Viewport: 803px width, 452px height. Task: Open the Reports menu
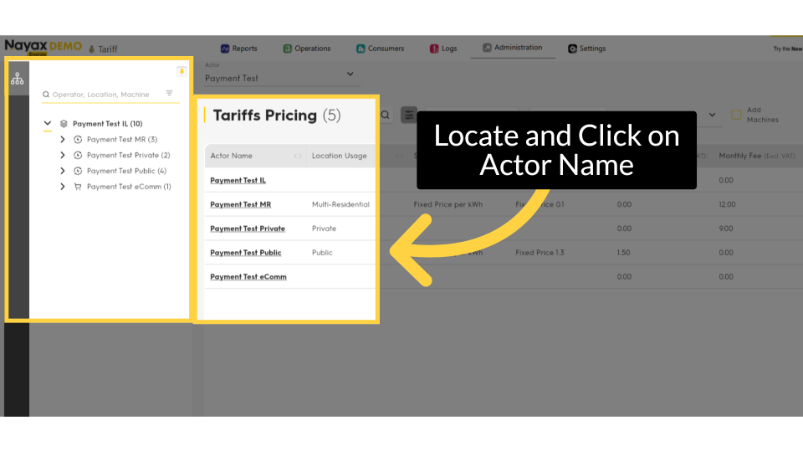pyautogui.click(x=238, y=49)
